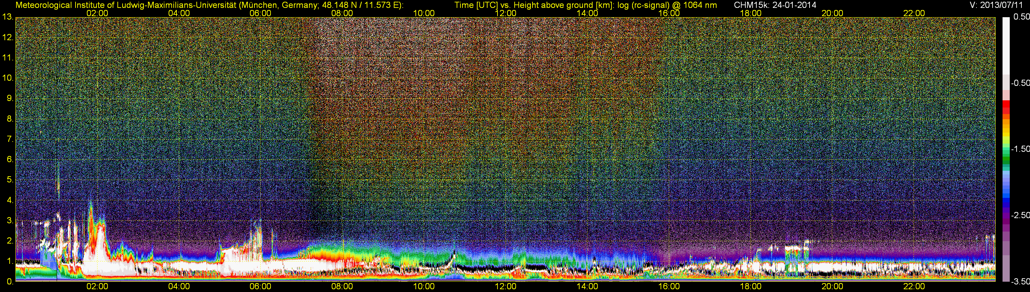
Task: Select the 0 km height axis label
Action: pos(10,282)
